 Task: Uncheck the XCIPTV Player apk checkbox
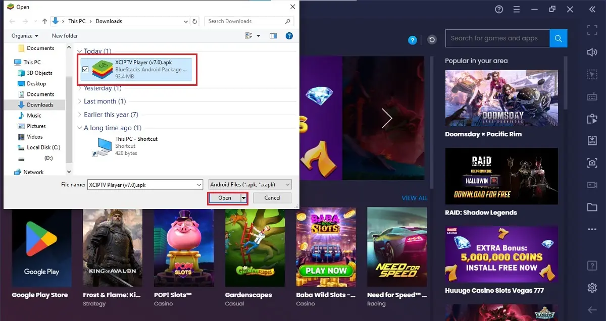85,70
